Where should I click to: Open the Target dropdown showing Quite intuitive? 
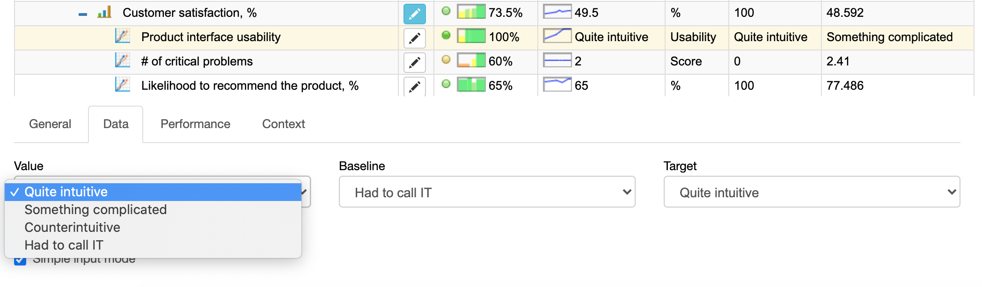click(811, 192)
